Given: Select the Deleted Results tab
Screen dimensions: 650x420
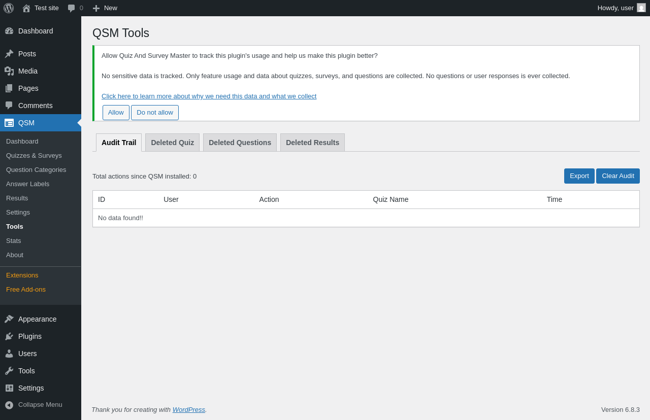Looking at the screenshot, I should pyautogui.click(x=312, y=143).
